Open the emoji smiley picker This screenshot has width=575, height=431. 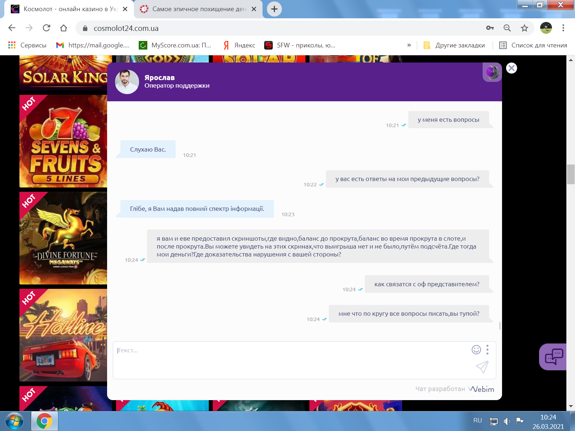pyautogui.click(x=476, y=350)
